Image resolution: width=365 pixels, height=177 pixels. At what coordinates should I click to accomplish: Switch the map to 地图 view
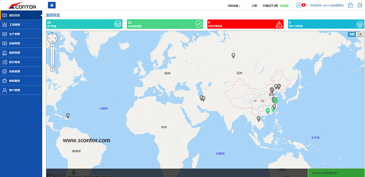(x=352, y=34)
